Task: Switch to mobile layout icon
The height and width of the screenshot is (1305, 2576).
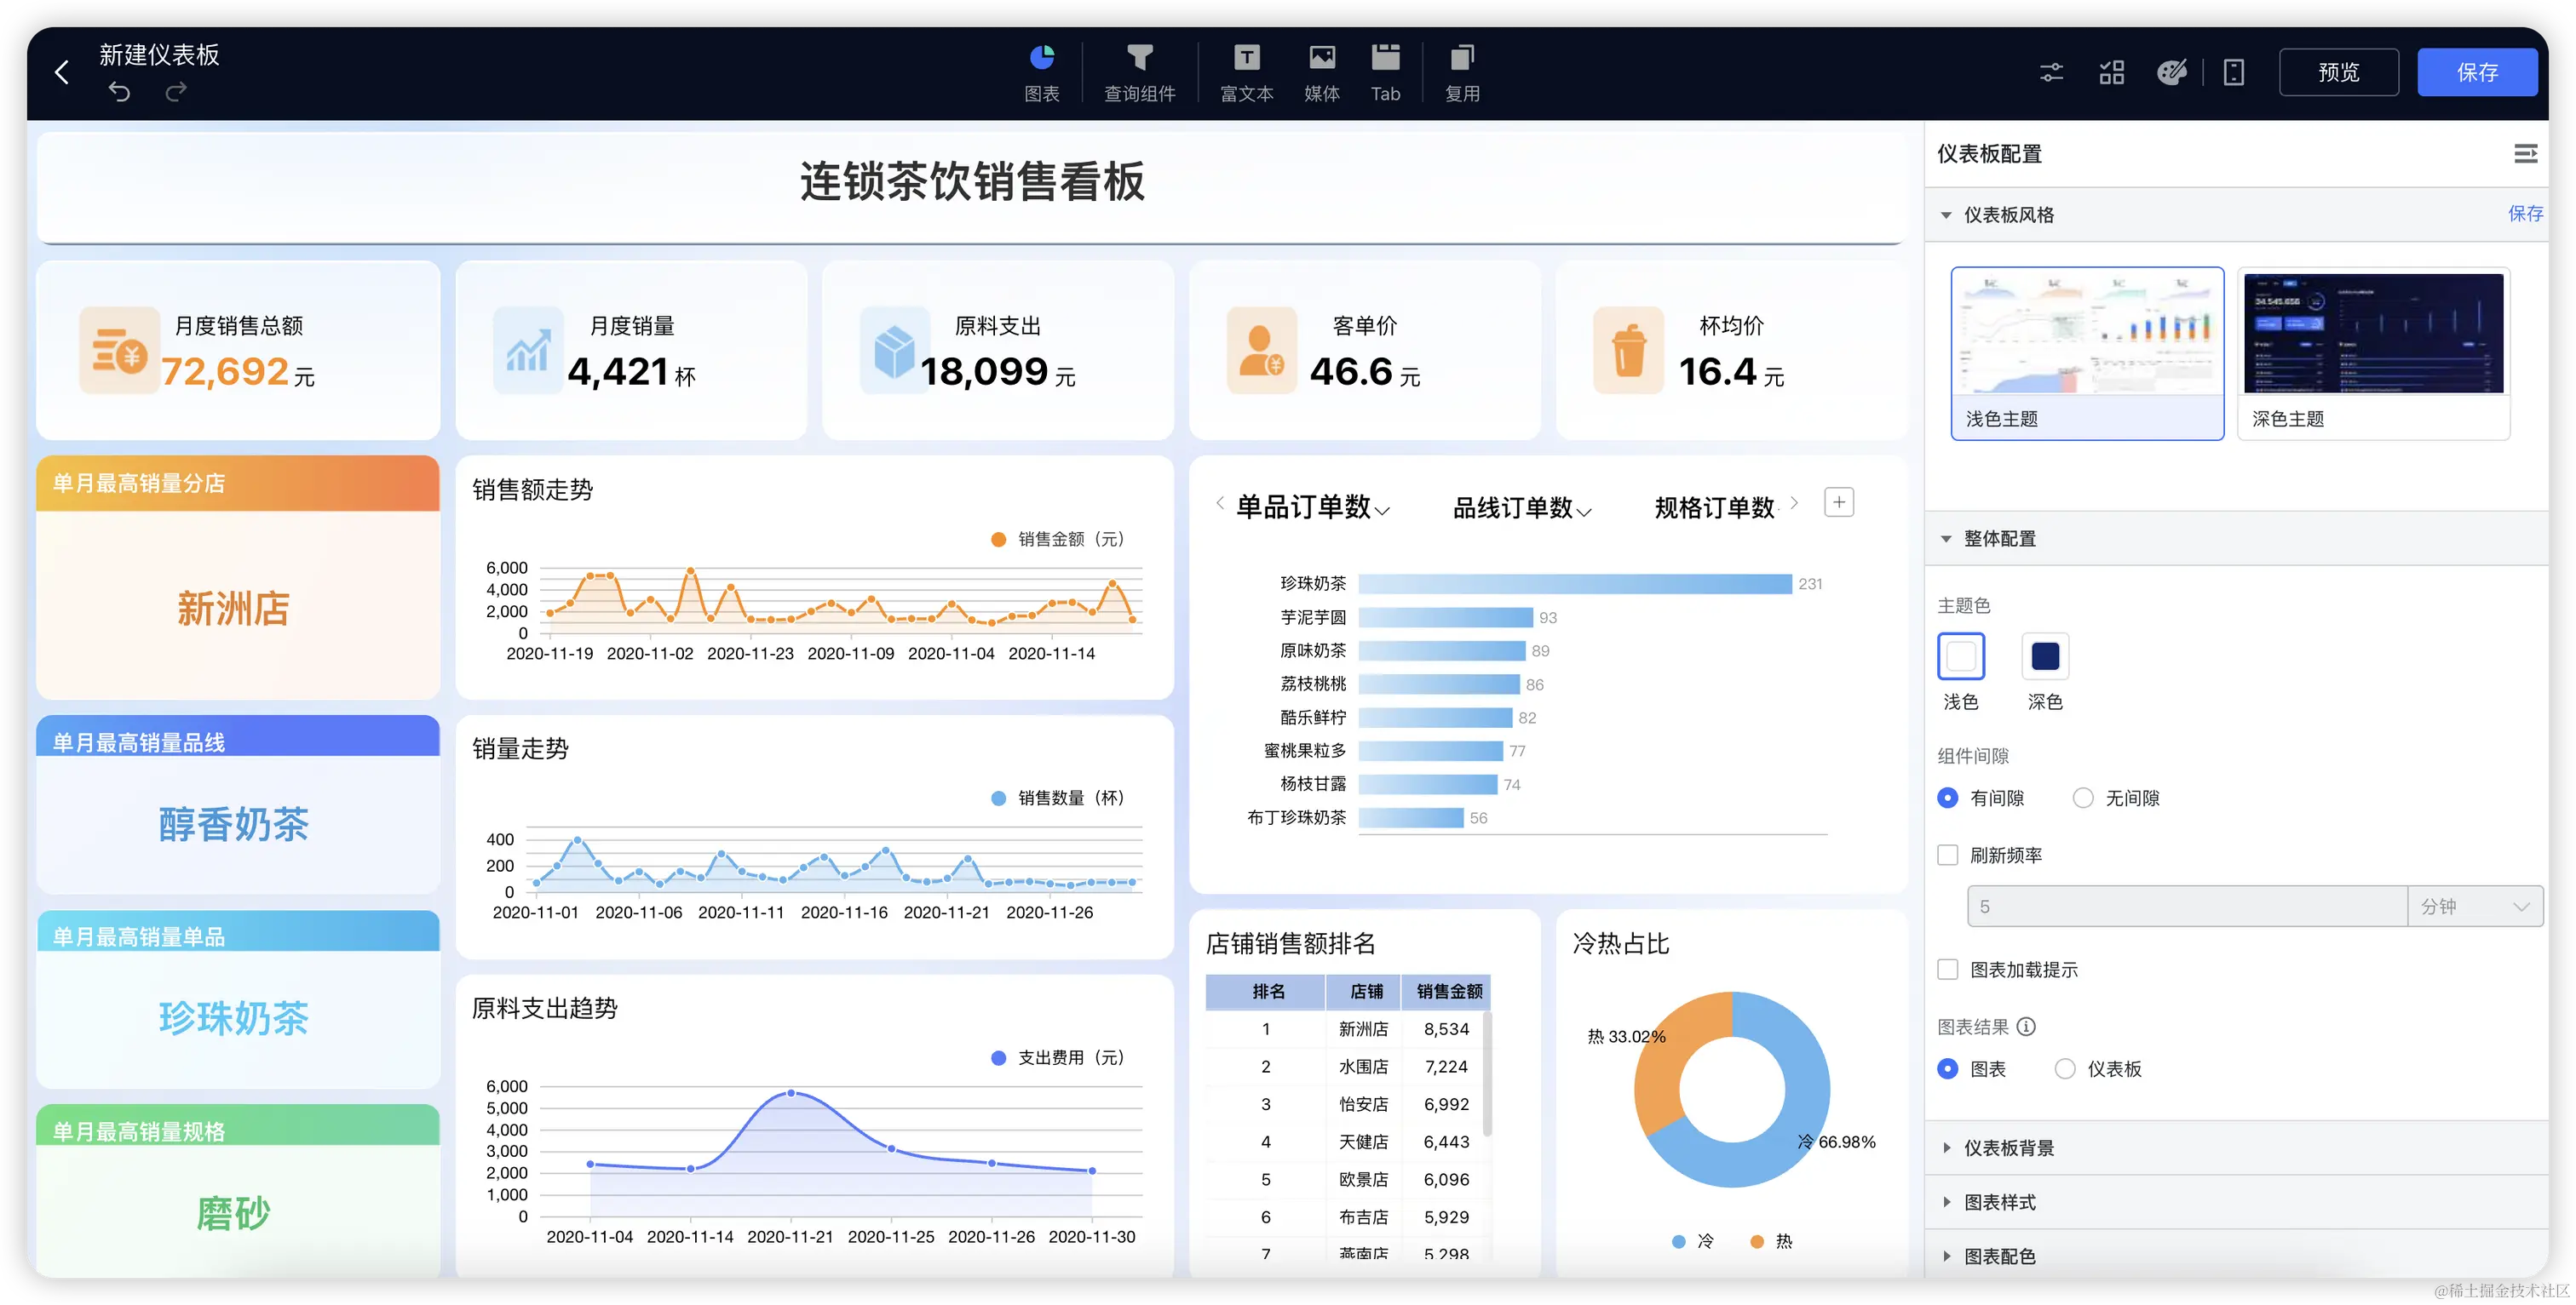Action: tap(2233, 72)
